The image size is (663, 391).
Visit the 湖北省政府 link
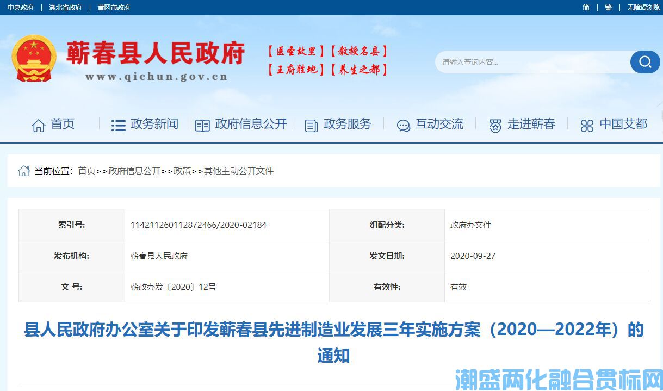[65, 8]
